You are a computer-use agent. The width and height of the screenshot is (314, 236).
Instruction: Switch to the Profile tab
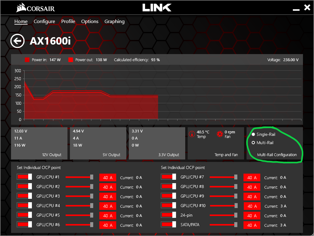[68, 22]
